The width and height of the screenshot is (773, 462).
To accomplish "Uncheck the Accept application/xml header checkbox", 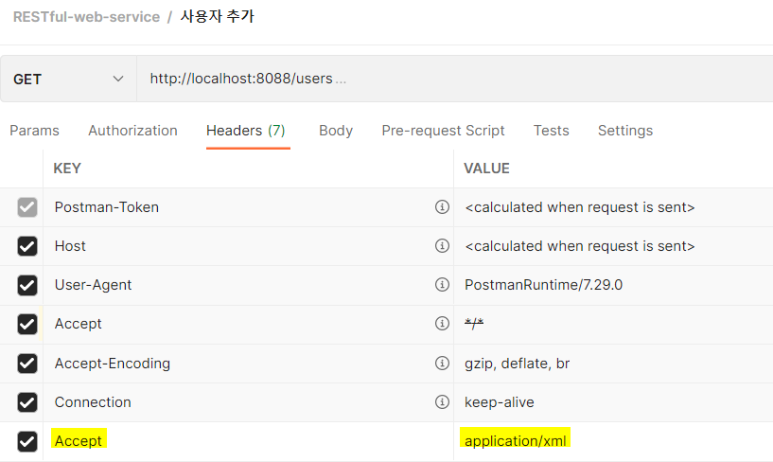I will [x=27, y=441].
